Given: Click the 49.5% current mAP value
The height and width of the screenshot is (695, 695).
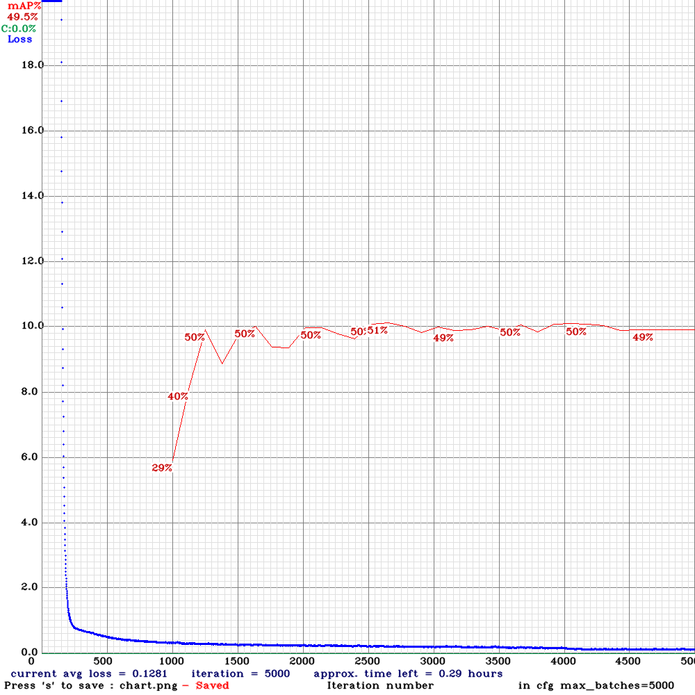Looking at the screenshot, I should coord(22,17).
